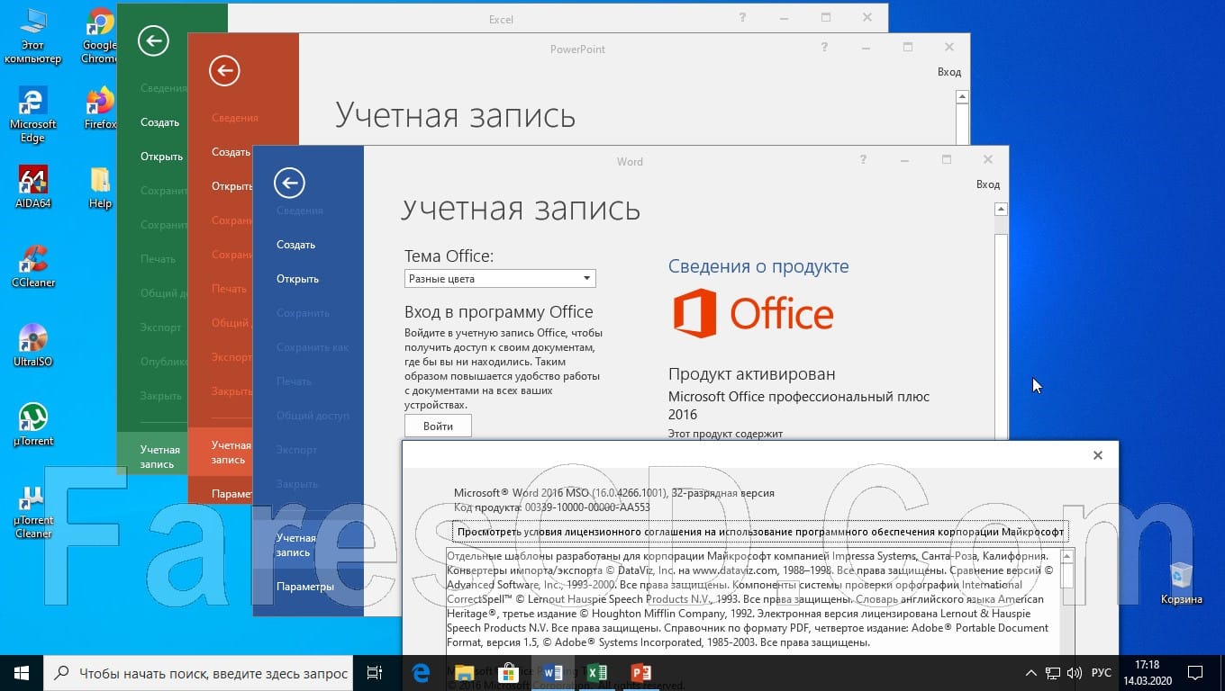This screenshot has height=691, width=1225.
Task: Select the CCleaner desktop icon
Action: (x=32, y=266)
